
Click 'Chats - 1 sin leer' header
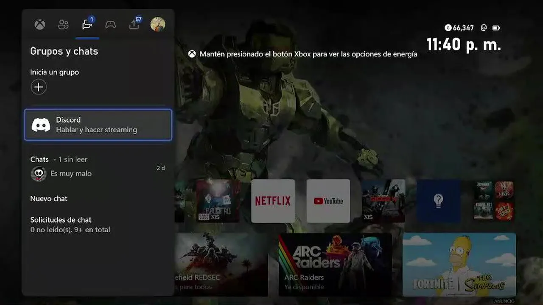(59, 159)
